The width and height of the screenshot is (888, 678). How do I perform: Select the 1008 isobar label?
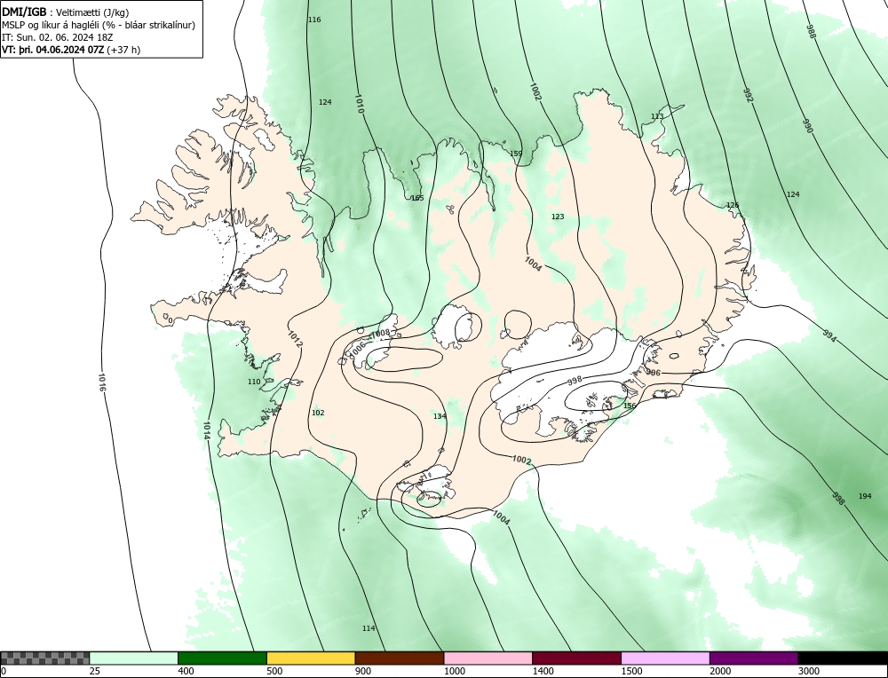(x=381, y=334)
